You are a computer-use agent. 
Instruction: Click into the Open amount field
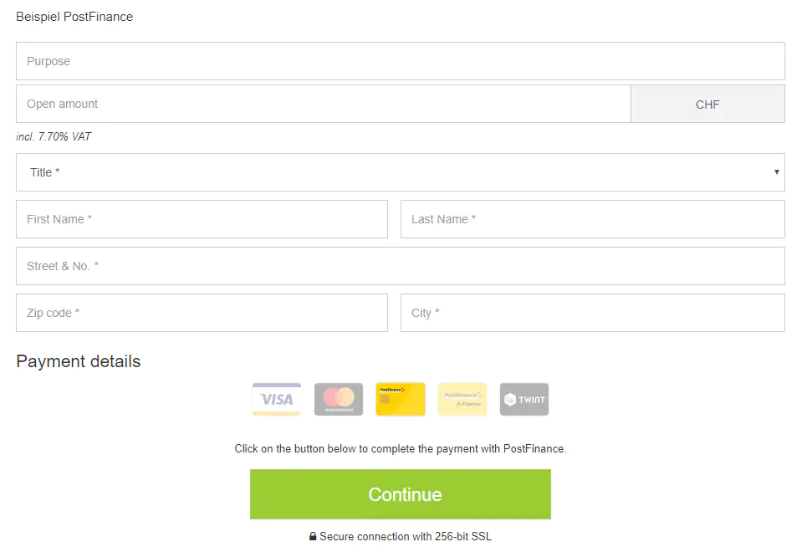pos(323,105)
